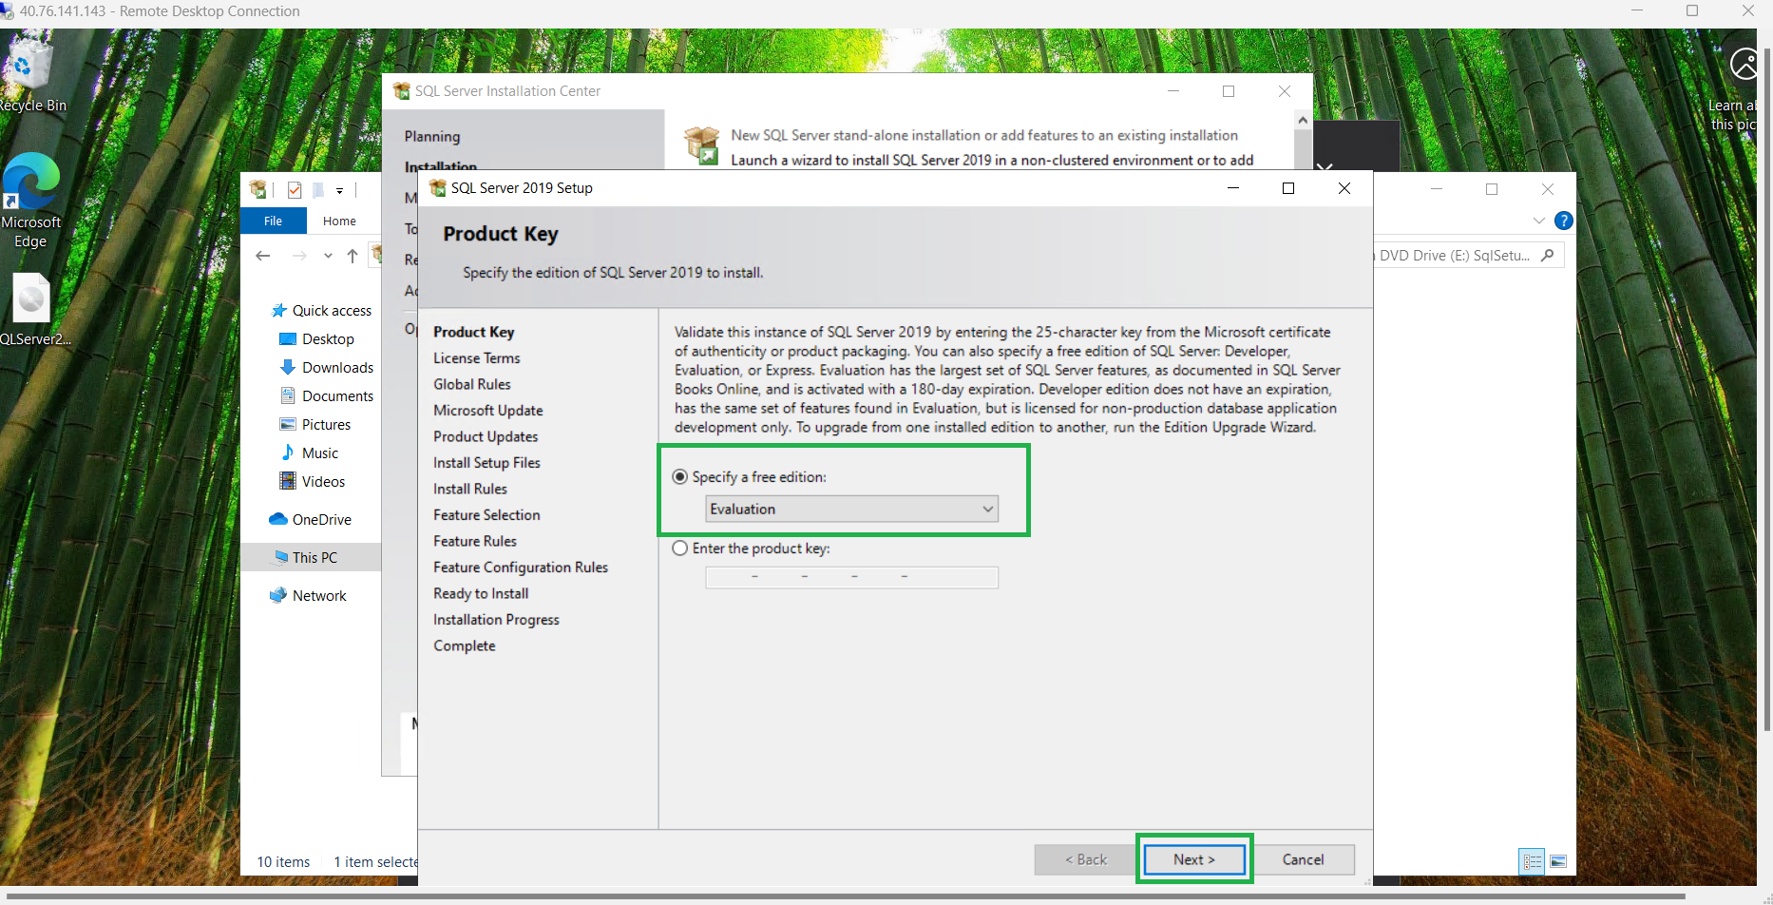The image size is (1773, 905).
Task: Click the 'License Terms' step in sidebar
Action: point(477,358)
